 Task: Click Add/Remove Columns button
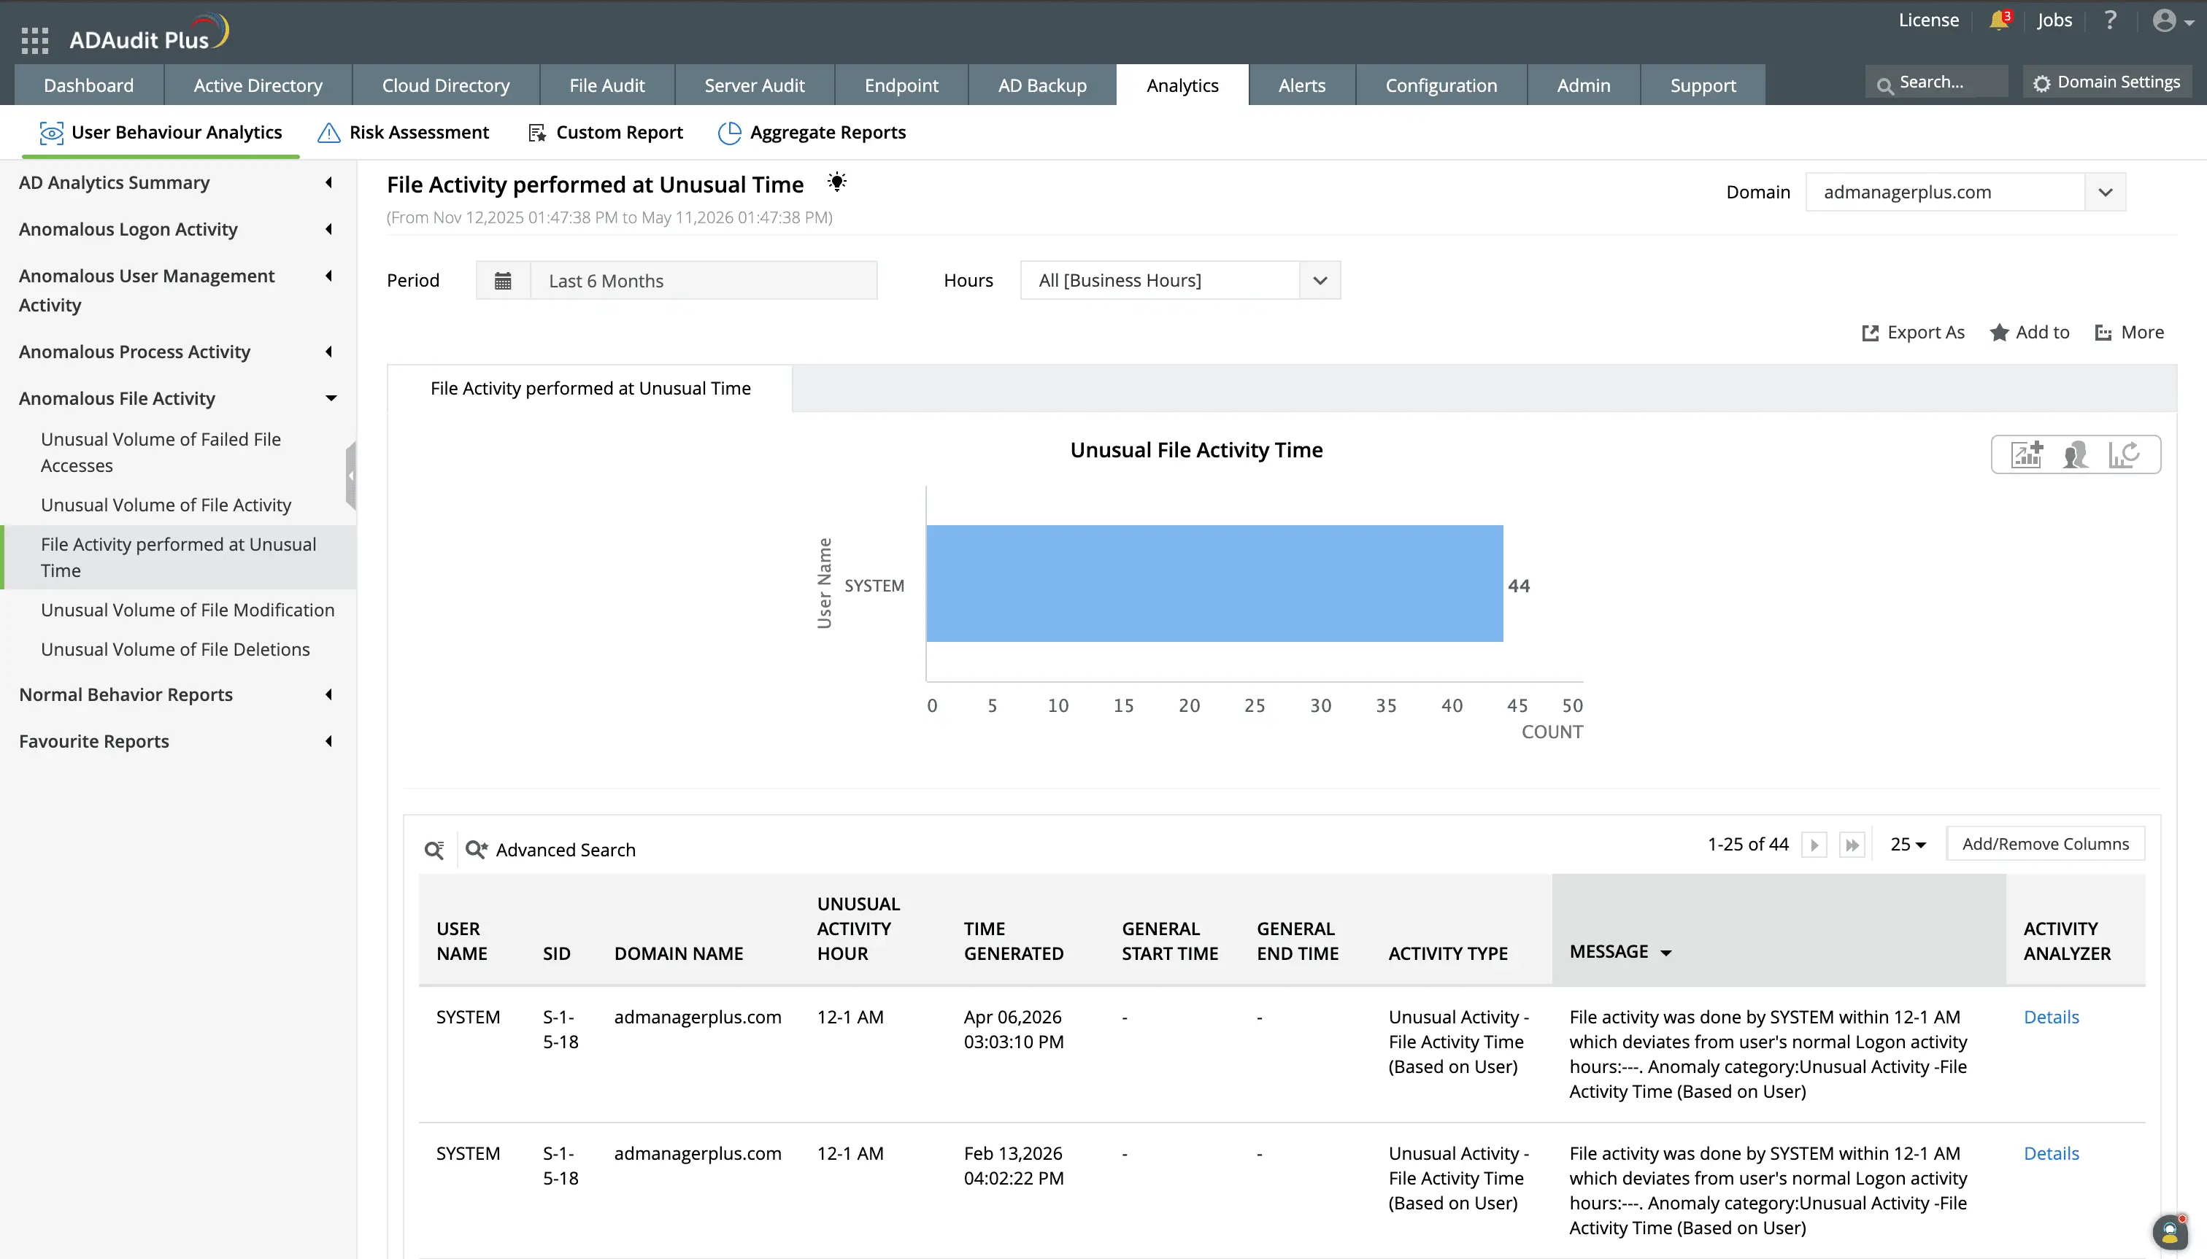pos(2045,844)
